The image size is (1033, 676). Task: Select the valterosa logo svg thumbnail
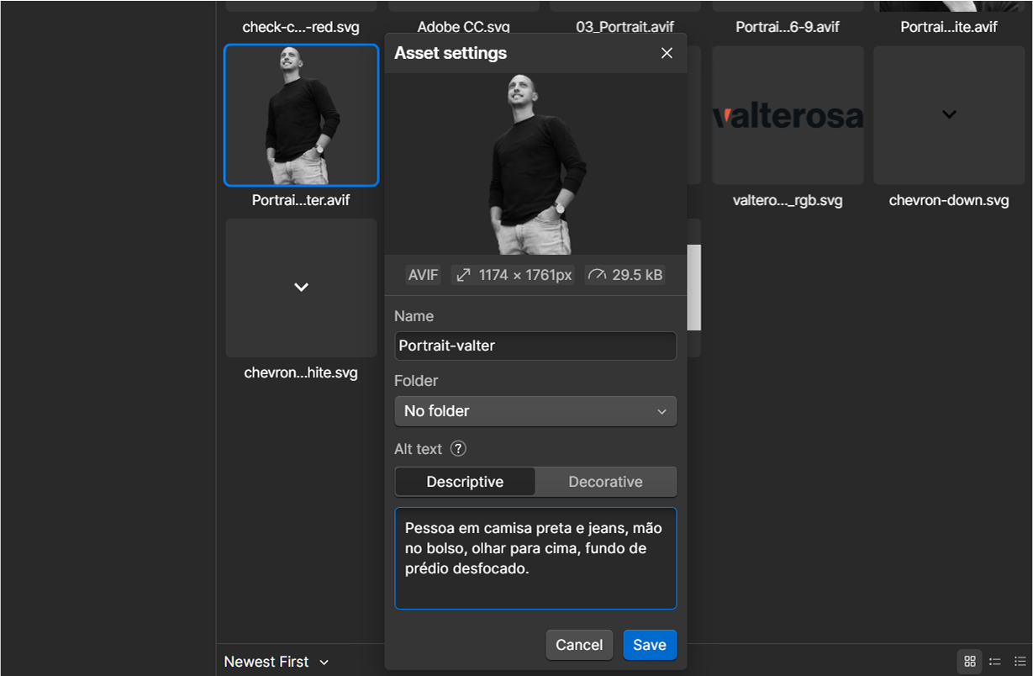click(788, 115)
